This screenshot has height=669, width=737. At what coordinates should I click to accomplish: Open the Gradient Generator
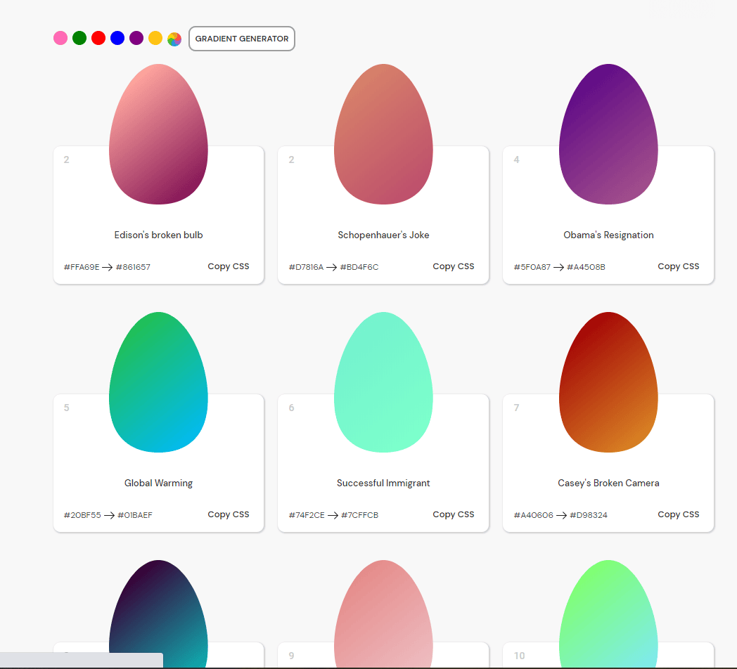(x=242, y=39)
